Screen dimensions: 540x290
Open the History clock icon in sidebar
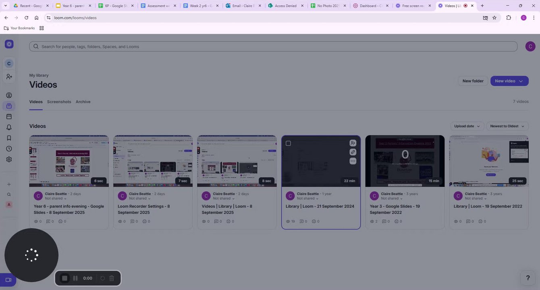9,149
